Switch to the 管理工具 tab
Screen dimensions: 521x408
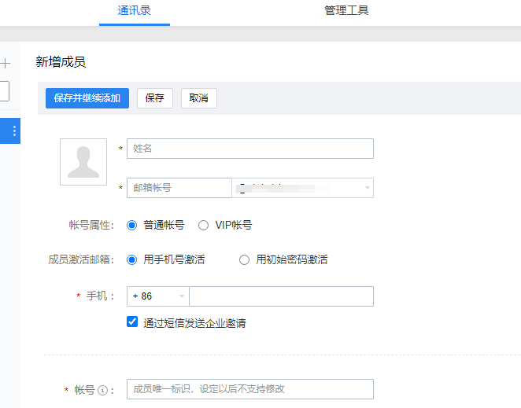tap(346, 11)
